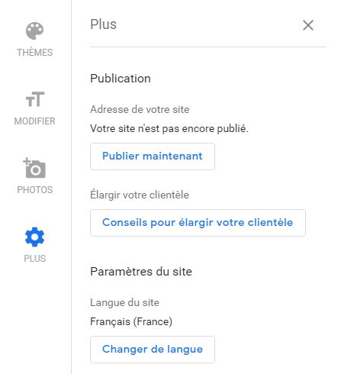The height and width of the screenshot is (374, 341).
Task: Click the Publication section heading
Action: (x=121, y=79)
